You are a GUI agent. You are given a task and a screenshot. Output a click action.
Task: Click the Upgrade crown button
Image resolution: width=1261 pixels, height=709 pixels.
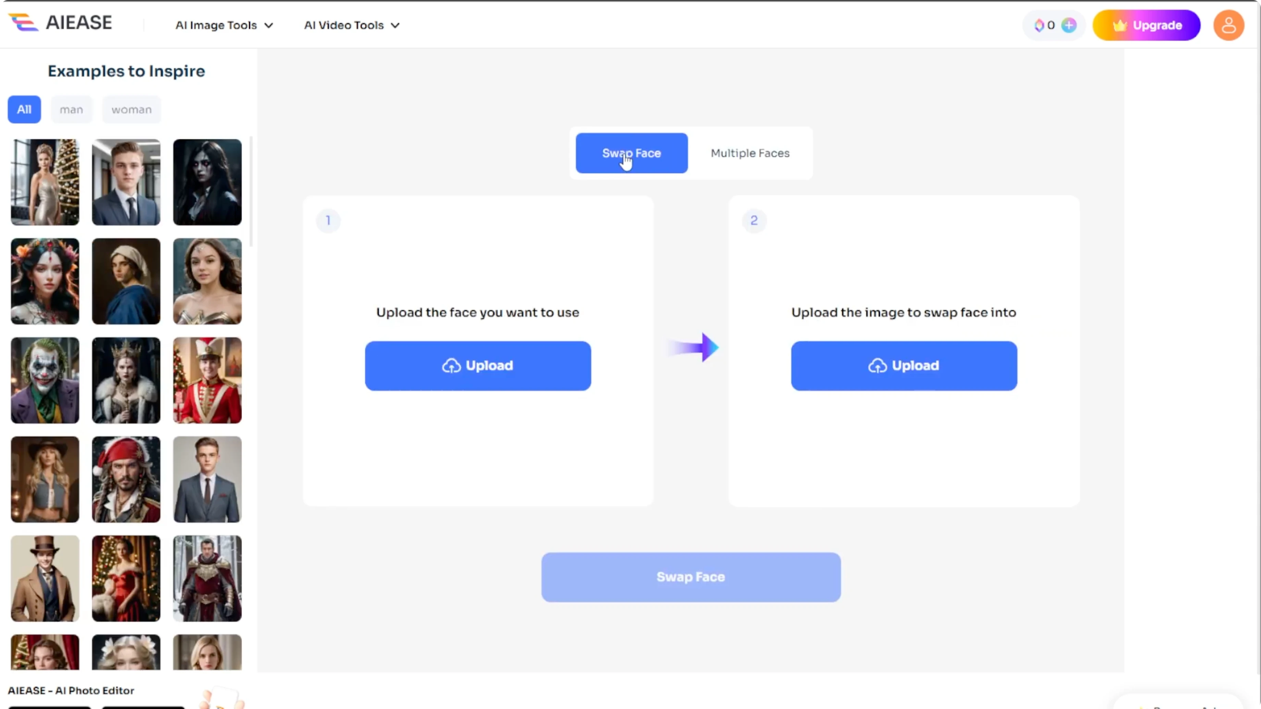(1147, 25)
